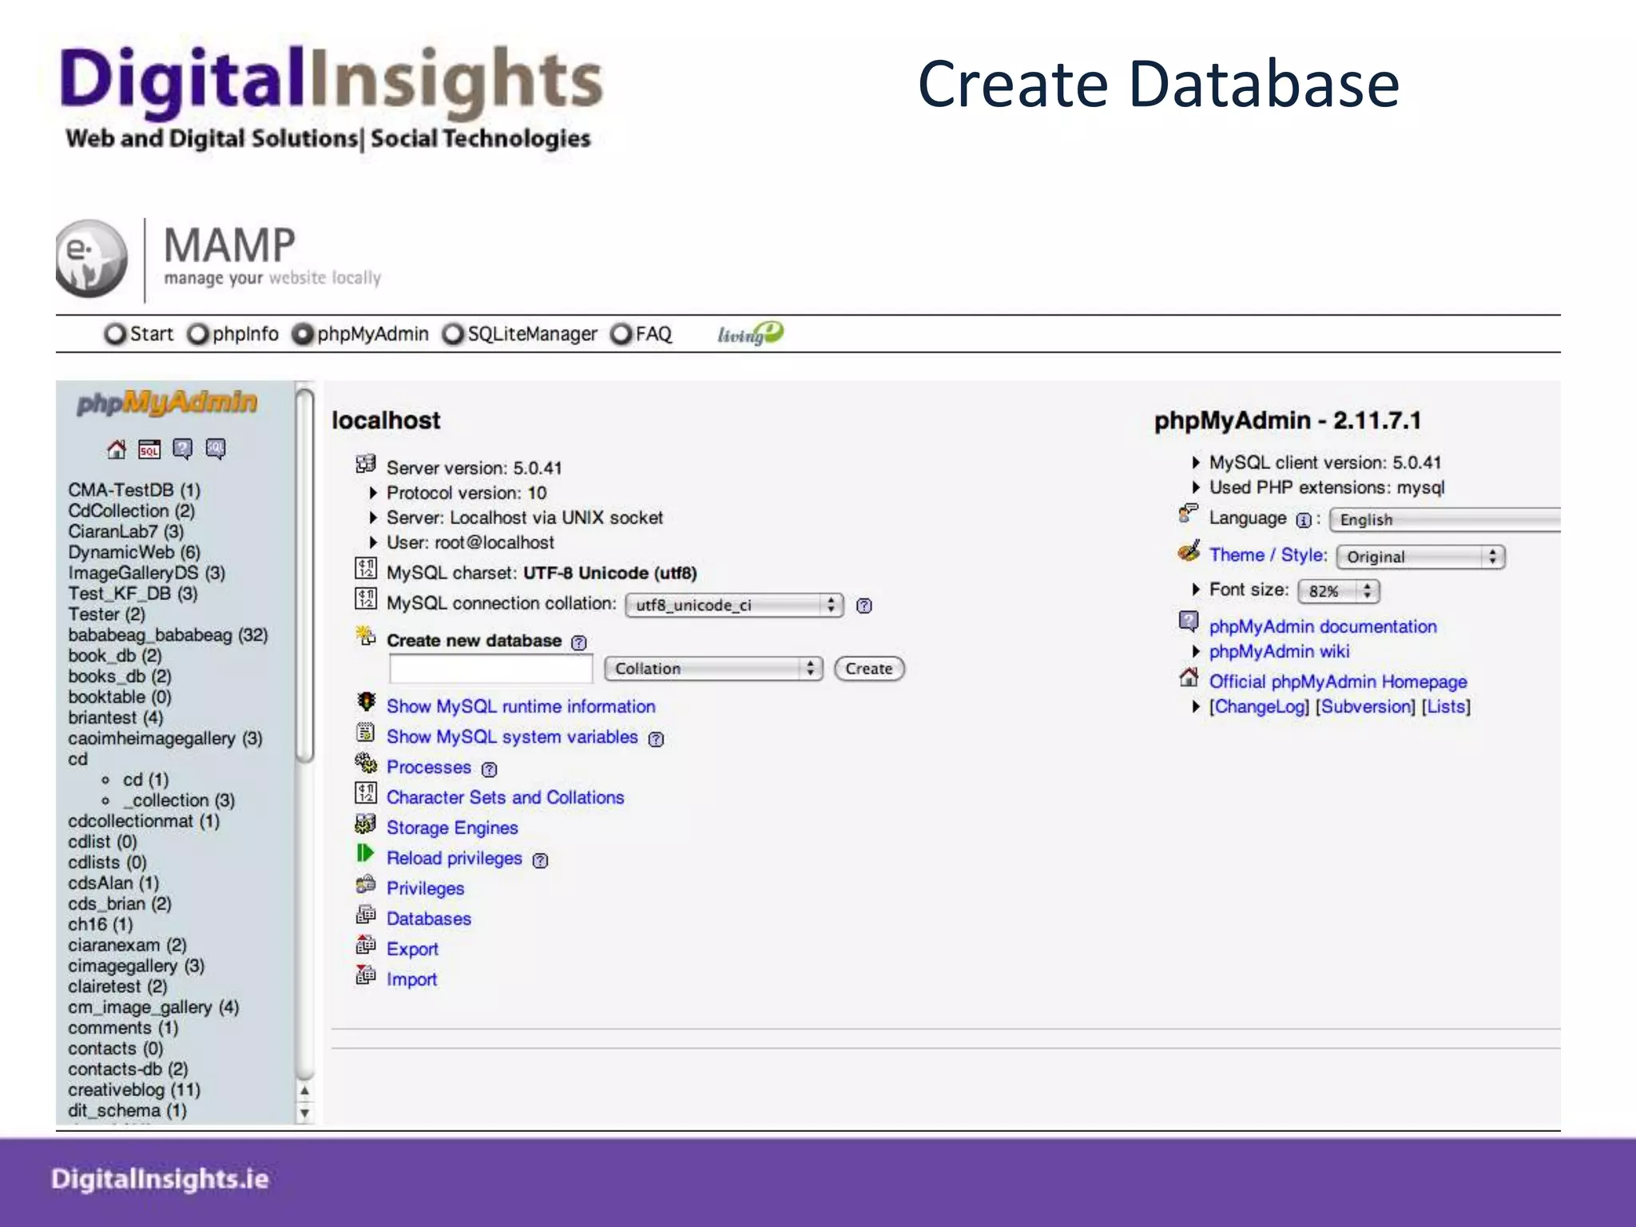
Task: Click the Language flag icon
Action: 1189,514
